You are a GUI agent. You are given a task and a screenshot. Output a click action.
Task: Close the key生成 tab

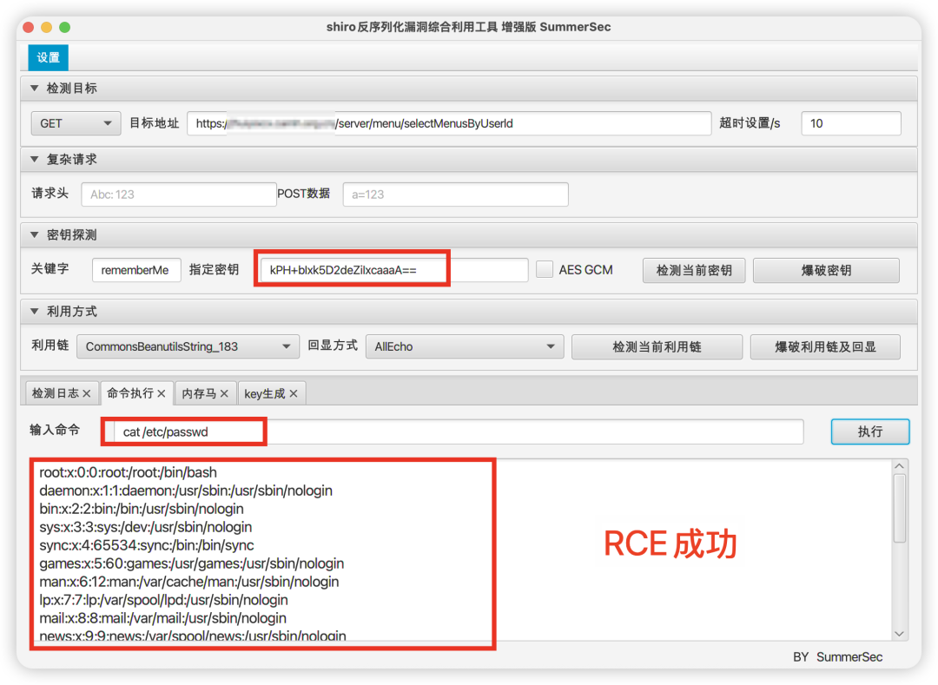294,393
